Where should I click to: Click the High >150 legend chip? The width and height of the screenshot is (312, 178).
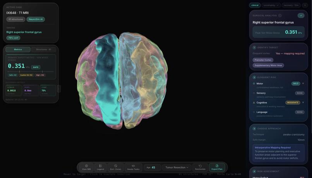pos(40,75)
